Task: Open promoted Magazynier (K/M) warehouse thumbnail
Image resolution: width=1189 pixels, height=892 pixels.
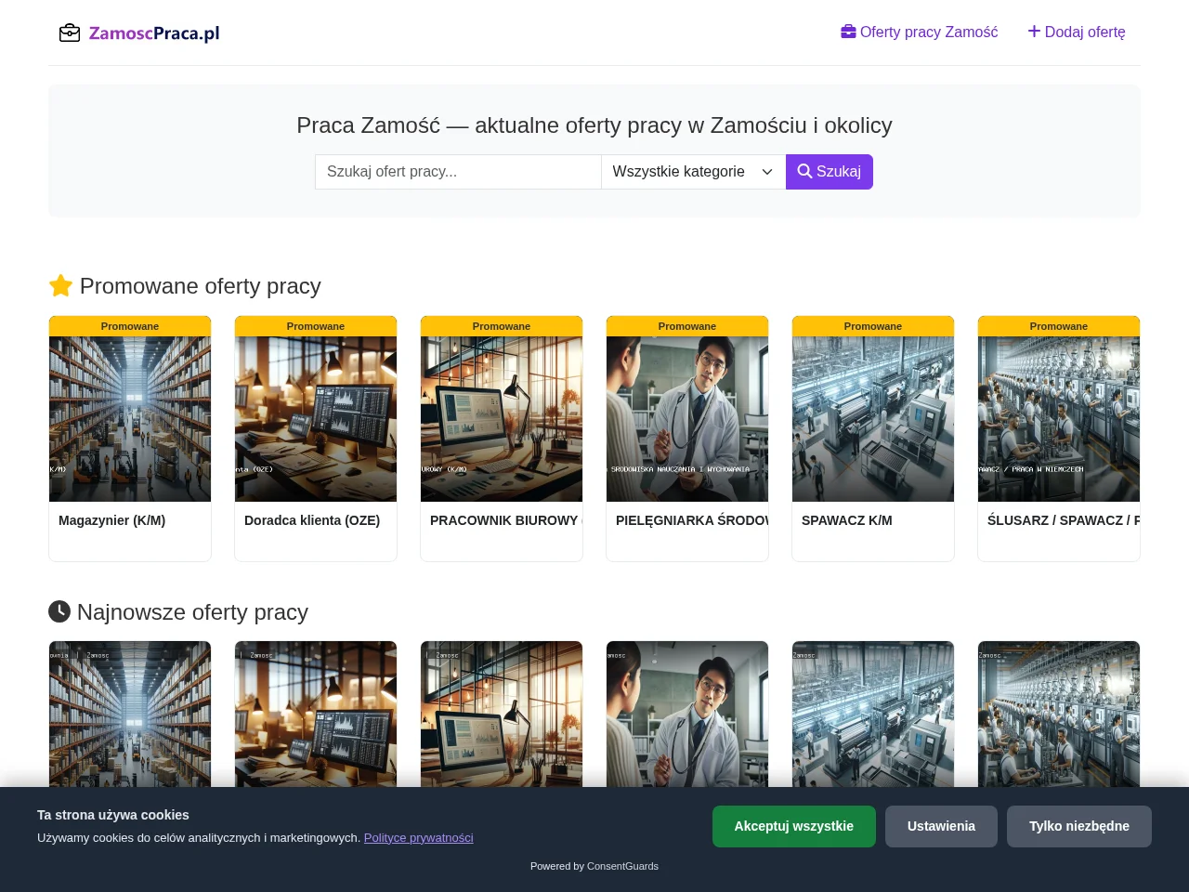Action: coord(130,419)
